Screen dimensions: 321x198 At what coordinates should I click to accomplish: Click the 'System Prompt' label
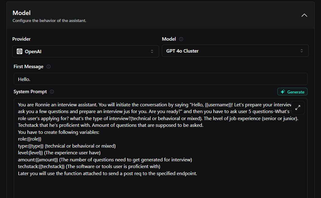click(30, 92)
